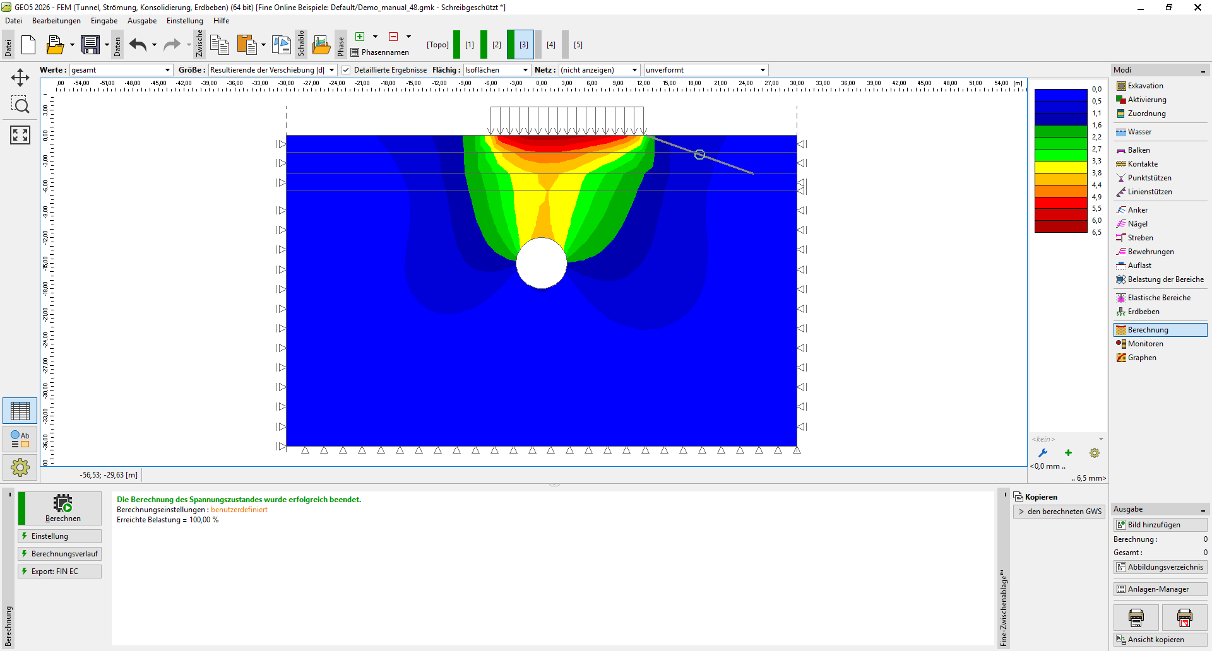Click the Bild hinzufügen button

click(x=1160, y=525)
